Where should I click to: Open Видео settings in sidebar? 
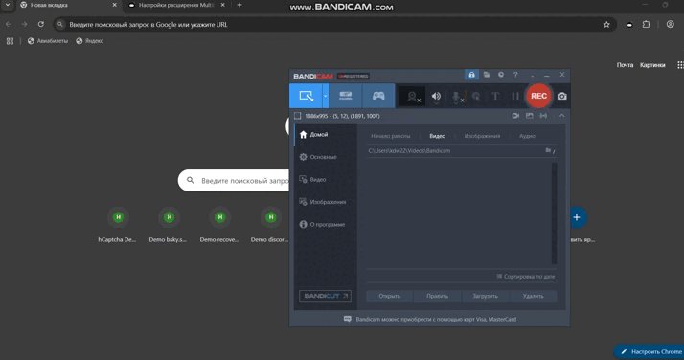326,180
